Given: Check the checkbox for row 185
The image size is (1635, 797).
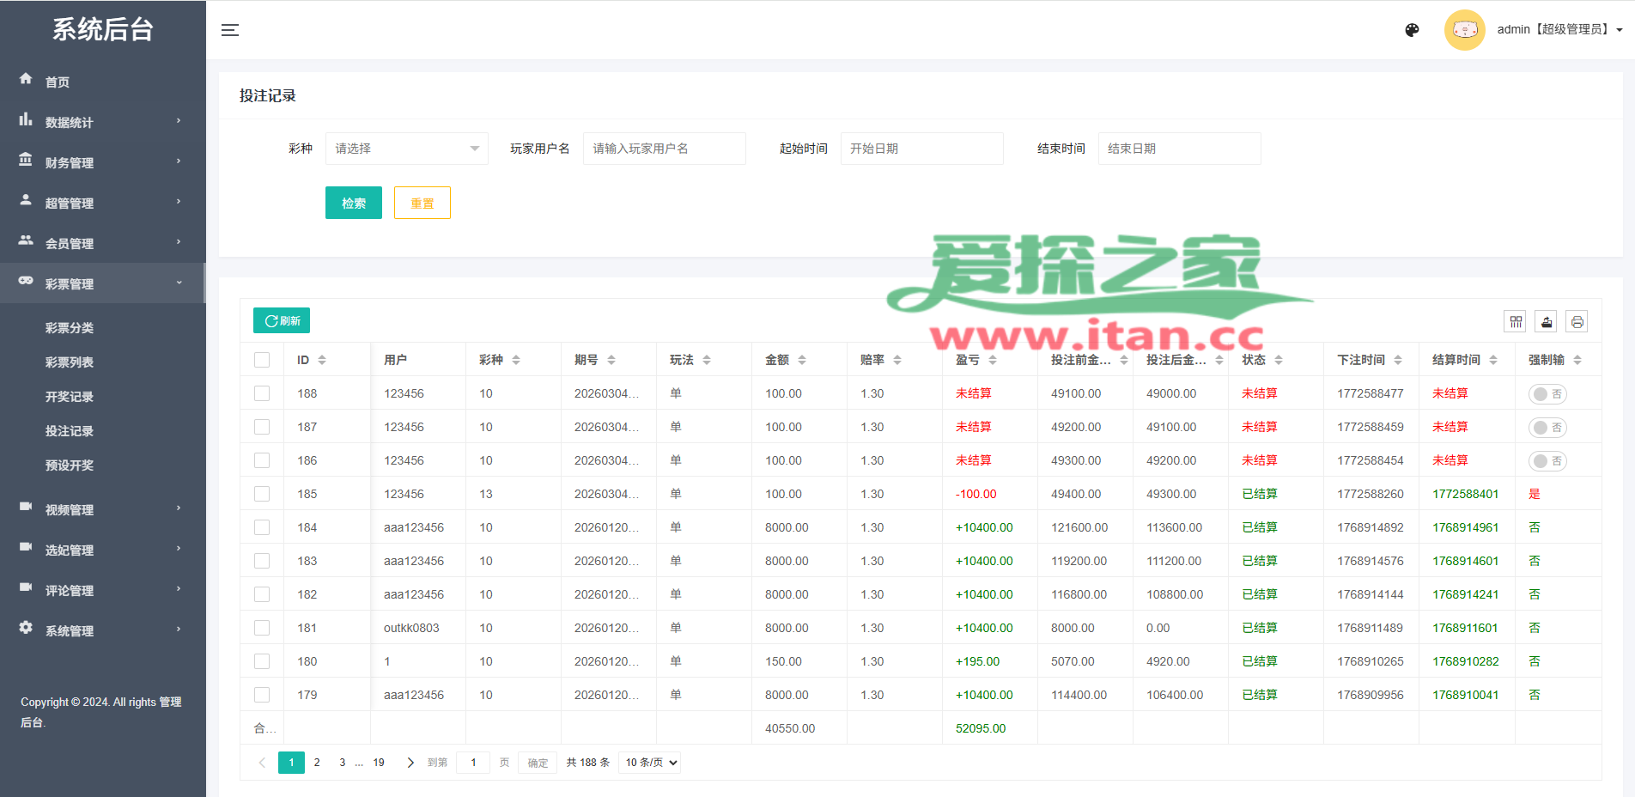Looking at the screenshot, I should [262, 494].
